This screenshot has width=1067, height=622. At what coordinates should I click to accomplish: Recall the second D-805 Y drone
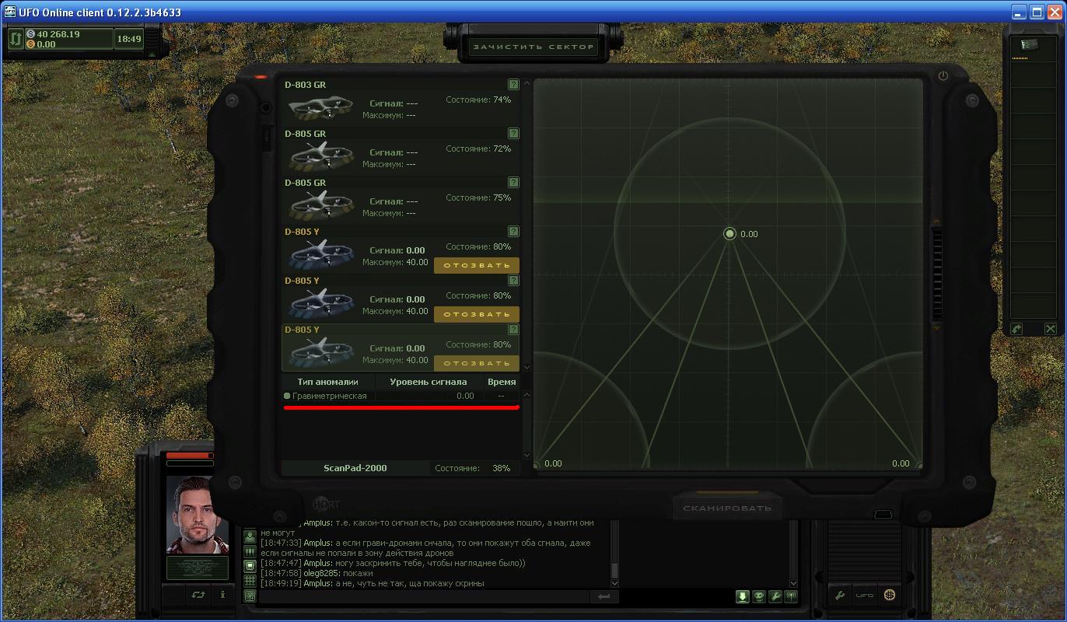click(x=476, y=314)
